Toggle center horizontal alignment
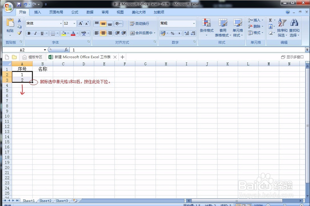Screen dimensions: 310x206 click(103, 33)
